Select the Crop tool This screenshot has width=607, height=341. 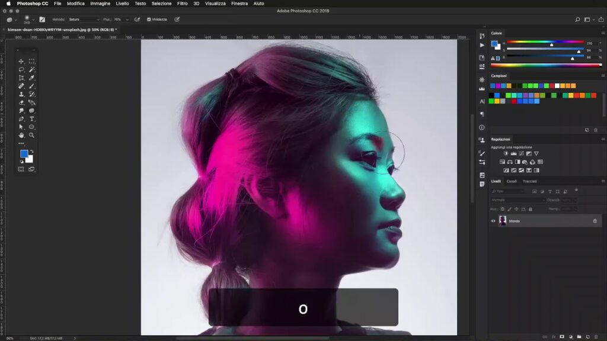[x=21, y=78]
